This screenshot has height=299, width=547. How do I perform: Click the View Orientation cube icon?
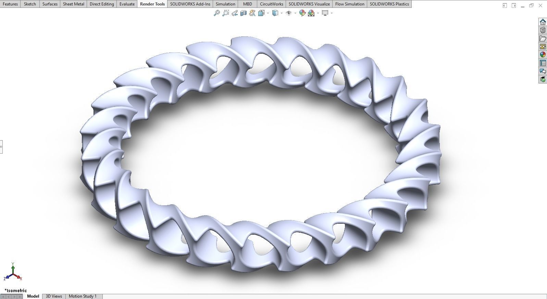(261, 13)
